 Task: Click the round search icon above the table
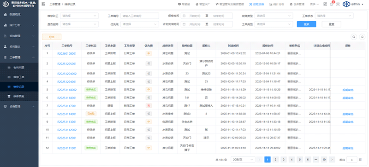click(353, 37)
